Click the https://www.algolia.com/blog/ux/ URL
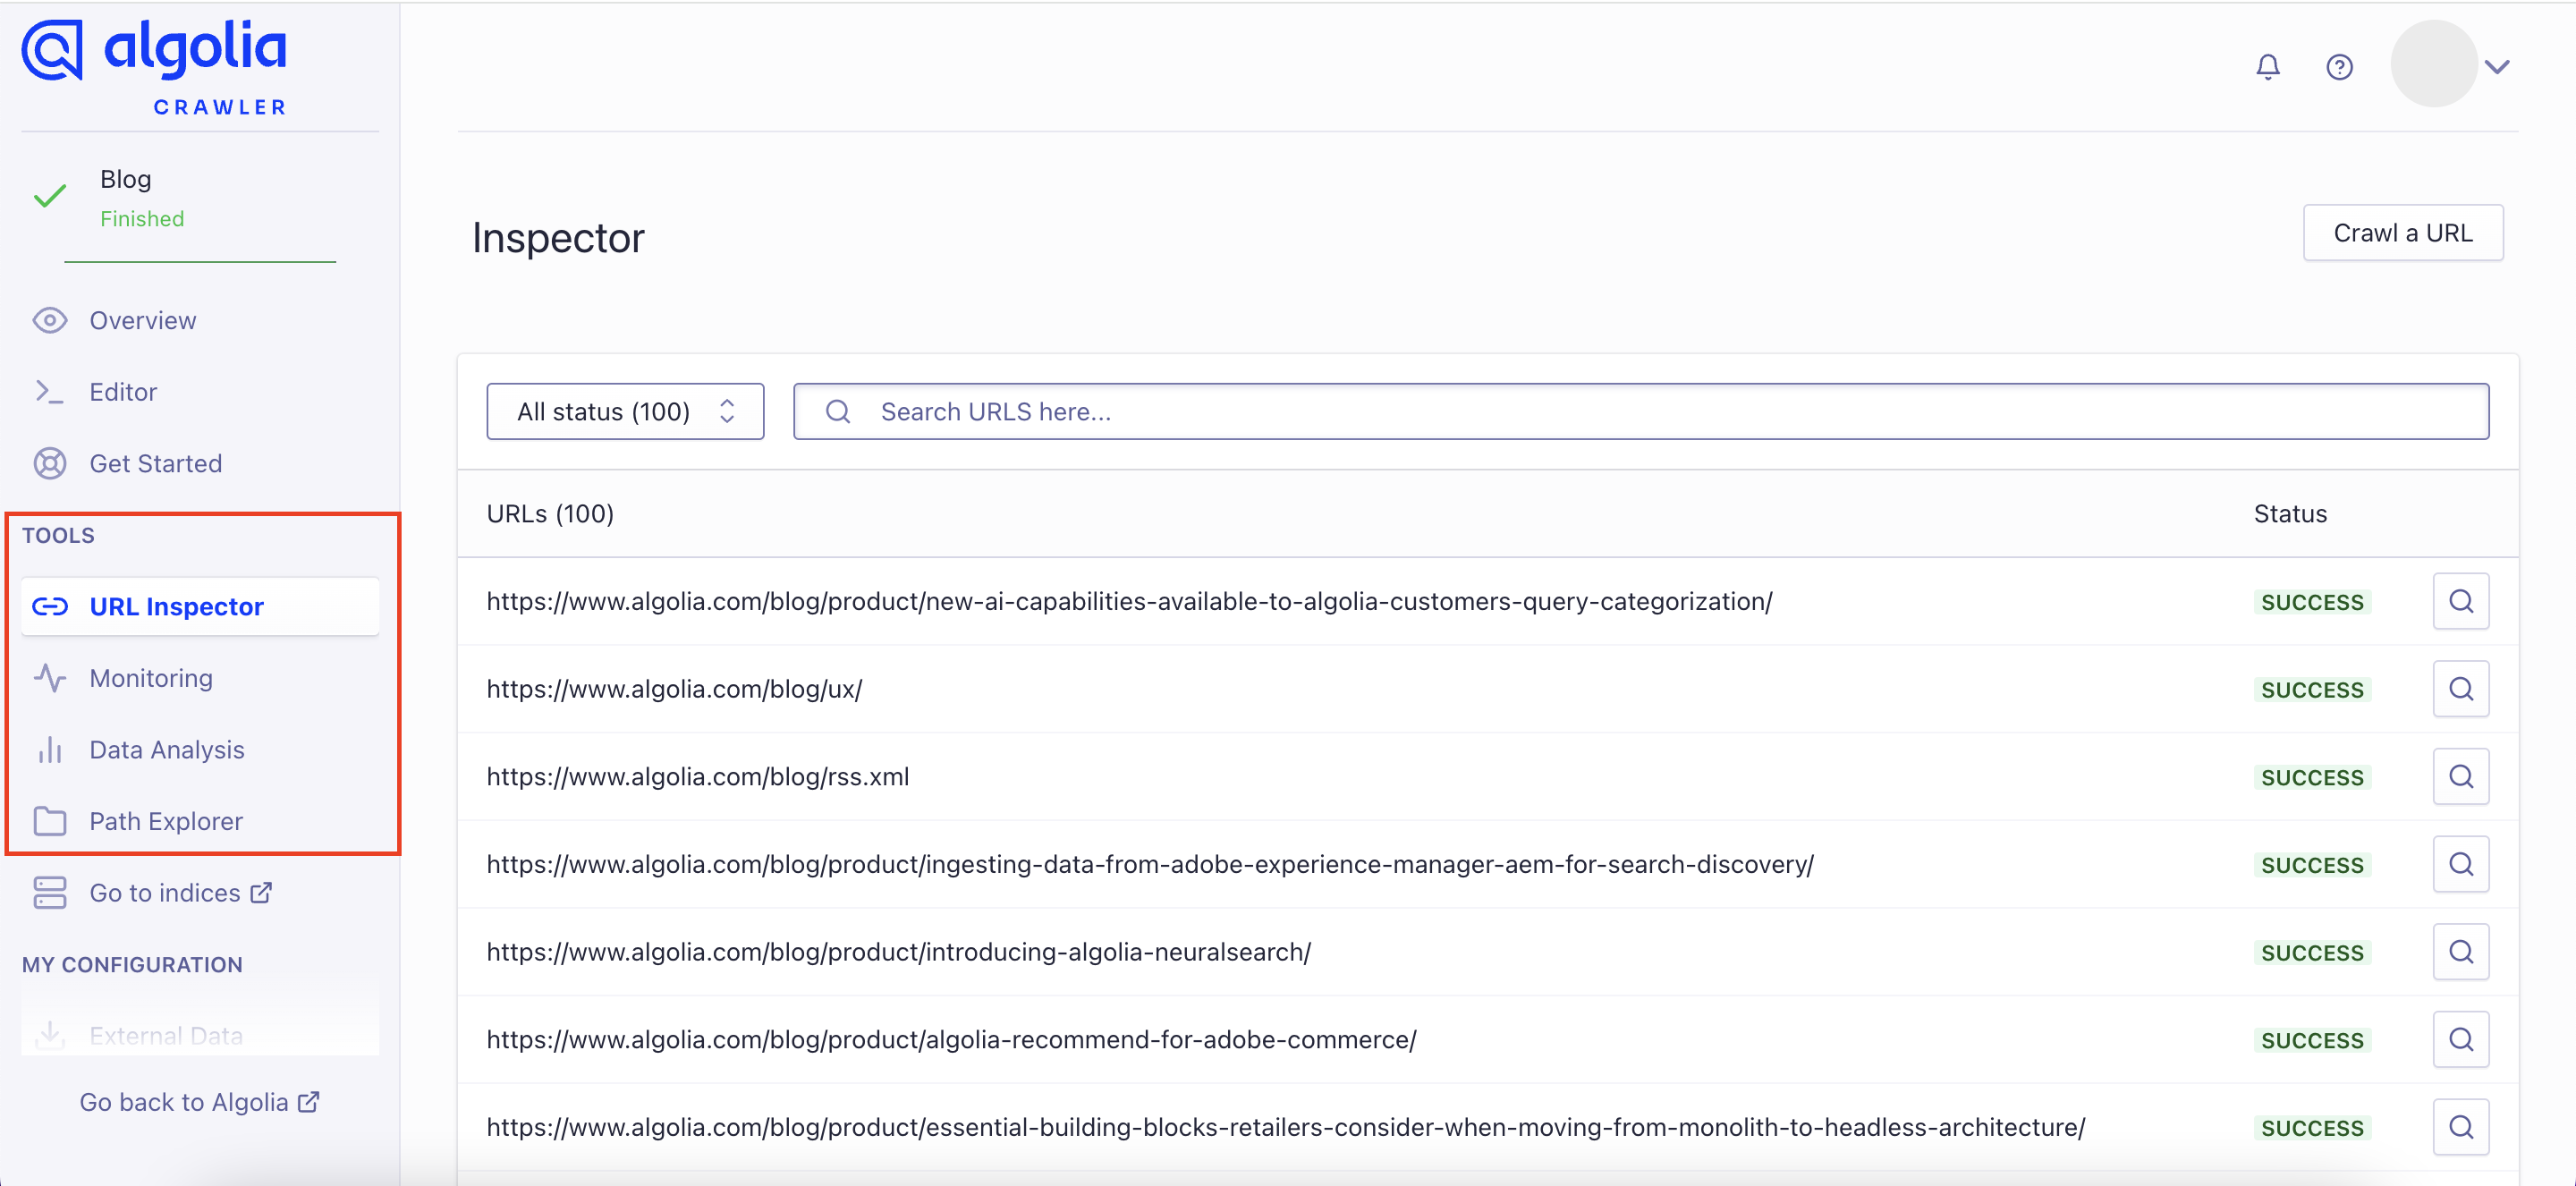The image size is (2576, 1186). click(x=674, y=689)
